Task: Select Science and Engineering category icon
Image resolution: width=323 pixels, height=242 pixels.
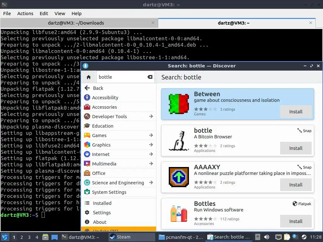Action: point(87,183)
